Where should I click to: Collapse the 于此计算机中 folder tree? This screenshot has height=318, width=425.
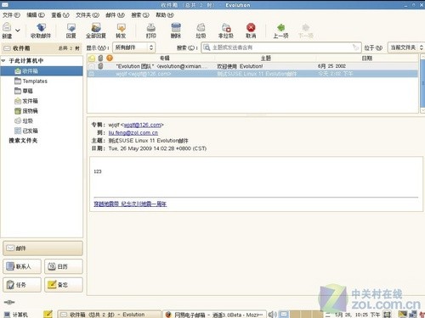pyautogui.click(x=3, y=61)
